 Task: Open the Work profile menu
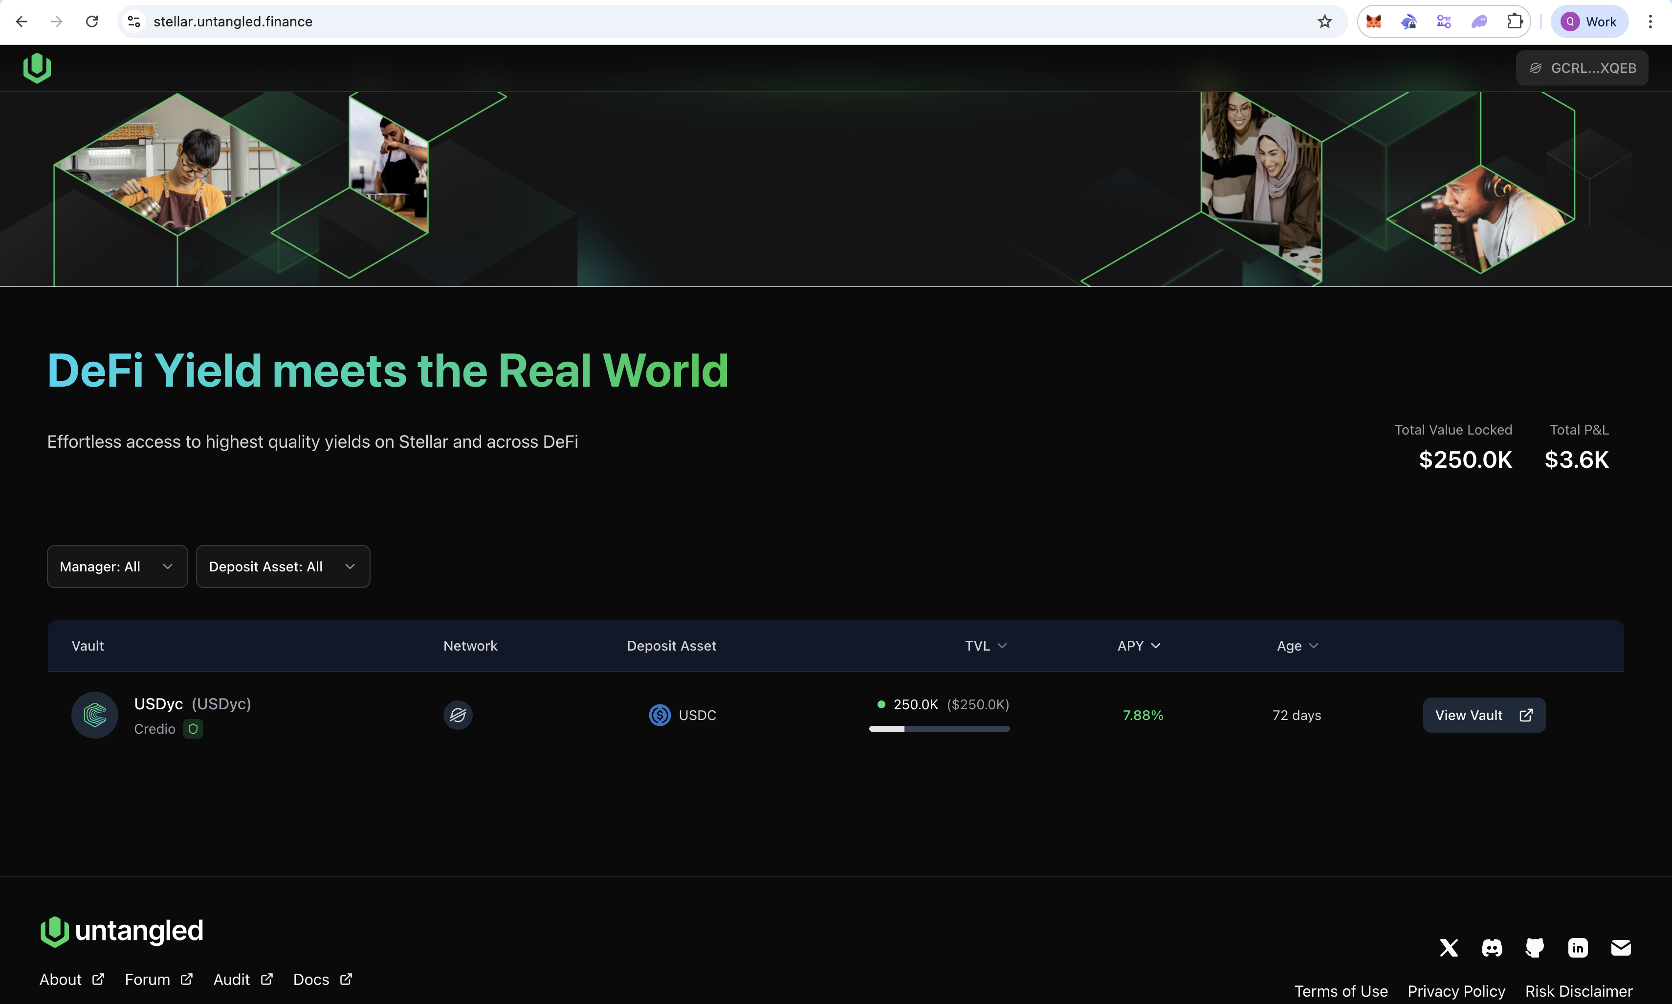tap(1589, 22)
